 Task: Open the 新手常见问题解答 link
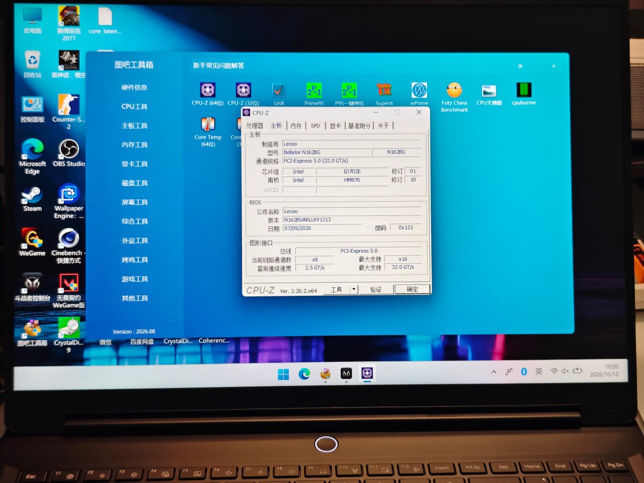(x=218, y=65)
